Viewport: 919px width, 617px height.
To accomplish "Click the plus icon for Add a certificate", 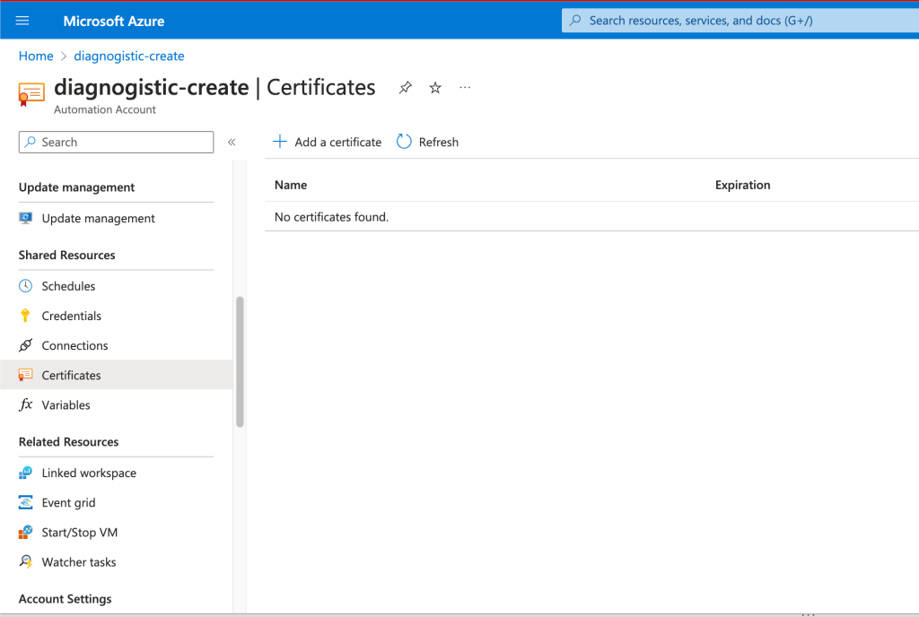I will (280, 142).
